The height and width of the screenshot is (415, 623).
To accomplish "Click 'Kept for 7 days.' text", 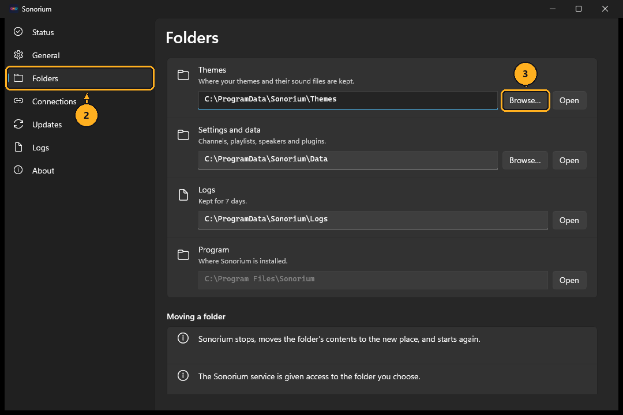I will (x=223, y=201).
